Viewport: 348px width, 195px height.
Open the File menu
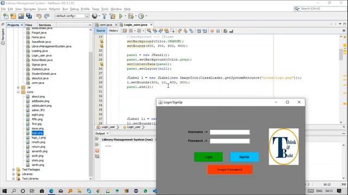(x=3, y=9)
